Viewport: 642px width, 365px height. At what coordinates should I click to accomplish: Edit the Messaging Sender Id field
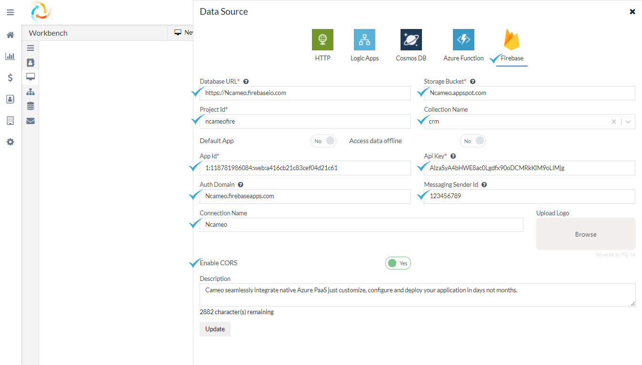[530, 196]
